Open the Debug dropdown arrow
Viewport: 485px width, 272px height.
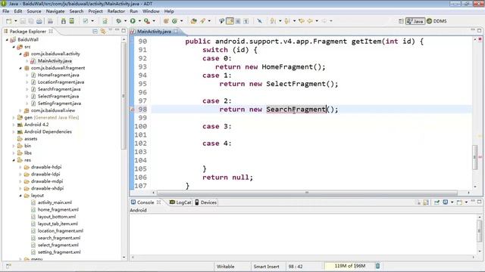coord(125,21)
